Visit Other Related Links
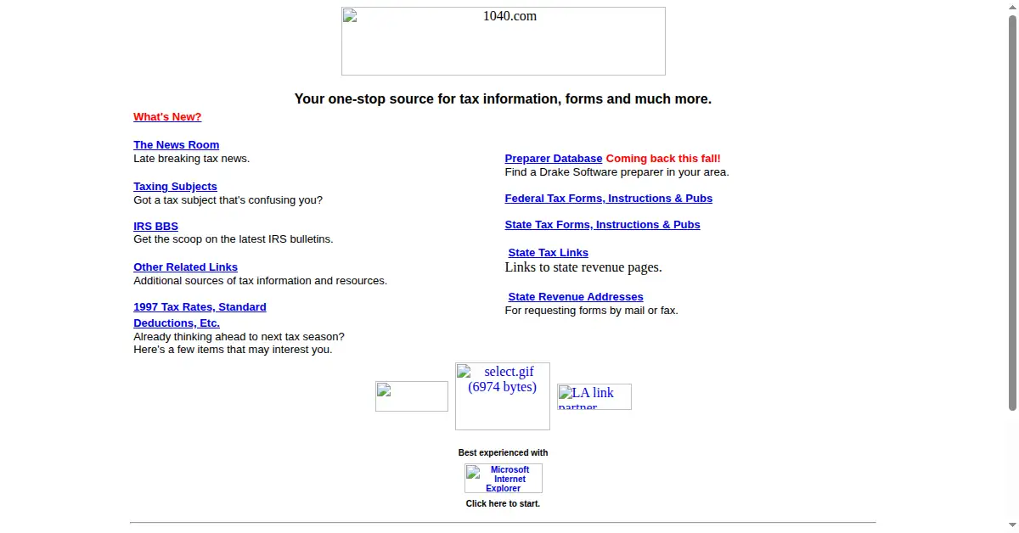Image resolution: width=1019 pixels, height=533 pixels. [x=185, y=267]
